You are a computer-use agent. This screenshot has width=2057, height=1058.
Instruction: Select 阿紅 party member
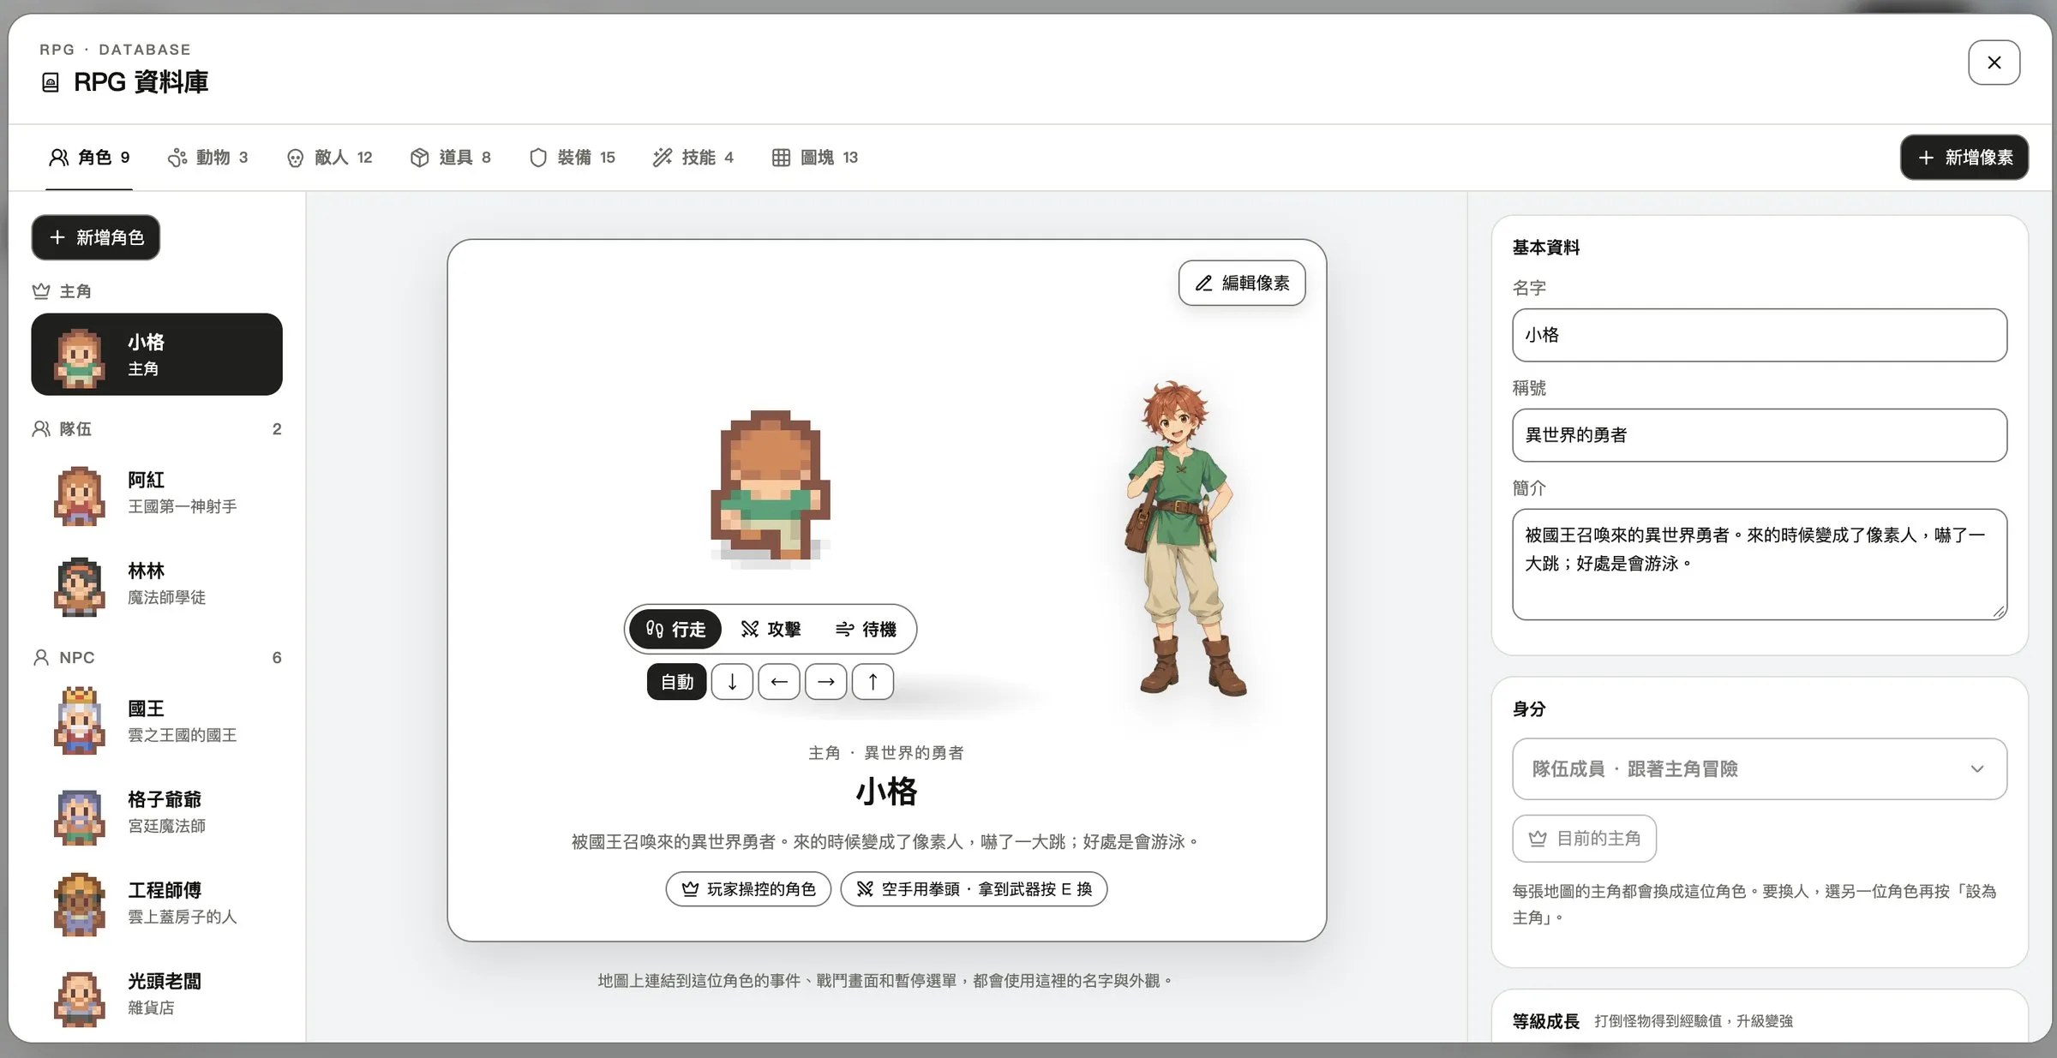click(x=157, y=493)
